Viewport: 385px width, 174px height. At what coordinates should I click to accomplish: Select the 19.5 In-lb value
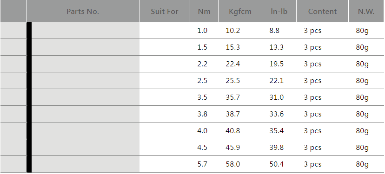(277, 64)
